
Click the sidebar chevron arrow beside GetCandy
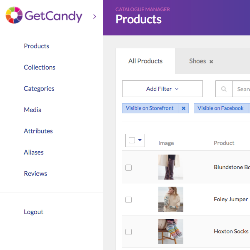coord(95,16)
